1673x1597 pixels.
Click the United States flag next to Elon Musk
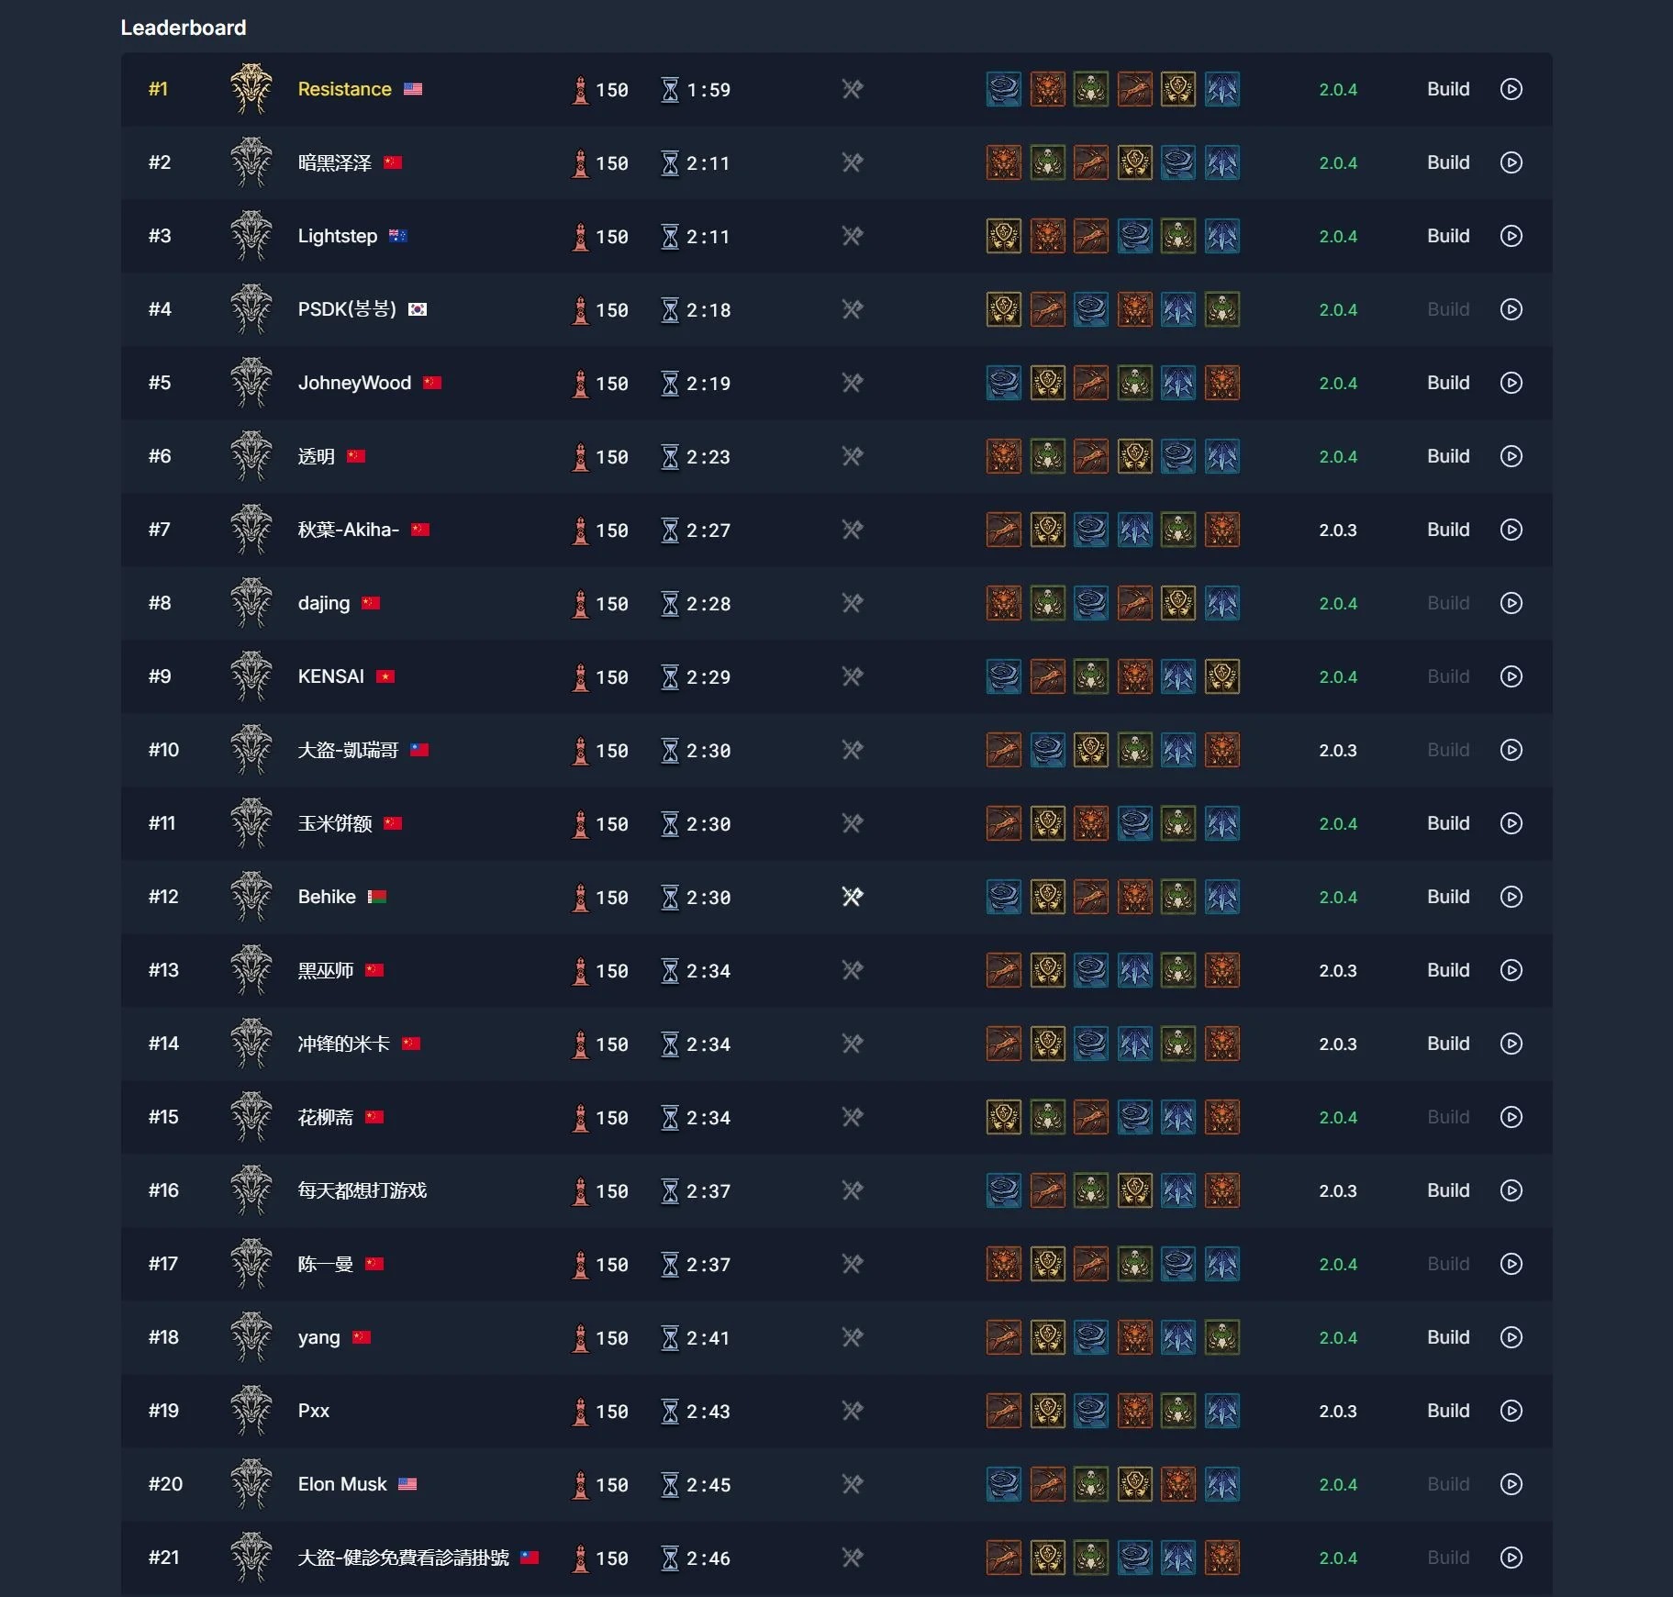(x=407, y=1484)
